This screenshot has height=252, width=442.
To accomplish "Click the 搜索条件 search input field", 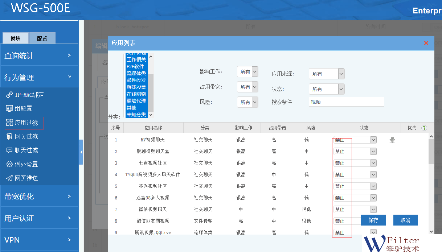I will point(346,102).
